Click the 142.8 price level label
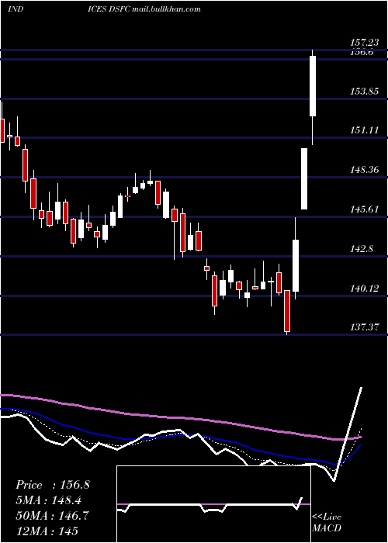 tap(362, 249)
